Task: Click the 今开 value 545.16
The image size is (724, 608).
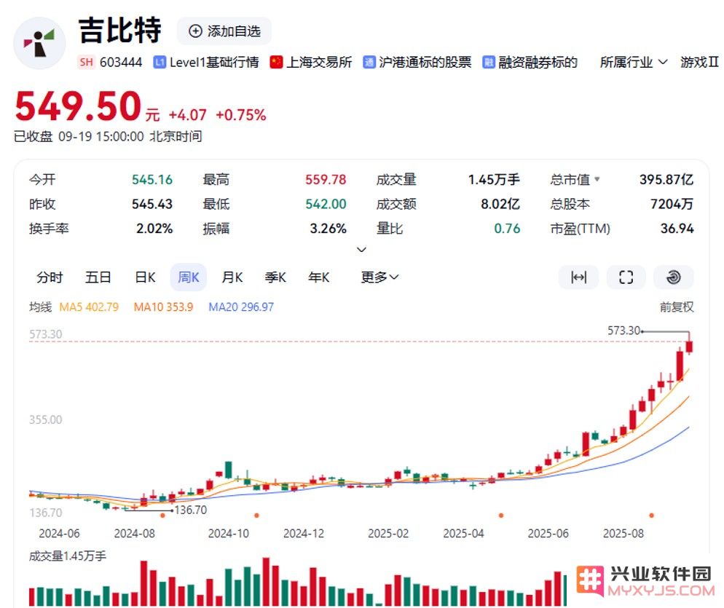Action: click(152, 180)
